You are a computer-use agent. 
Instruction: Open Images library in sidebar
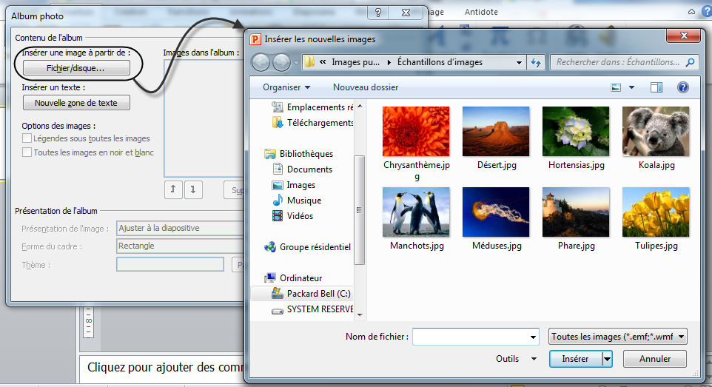[x=294, y=185]
